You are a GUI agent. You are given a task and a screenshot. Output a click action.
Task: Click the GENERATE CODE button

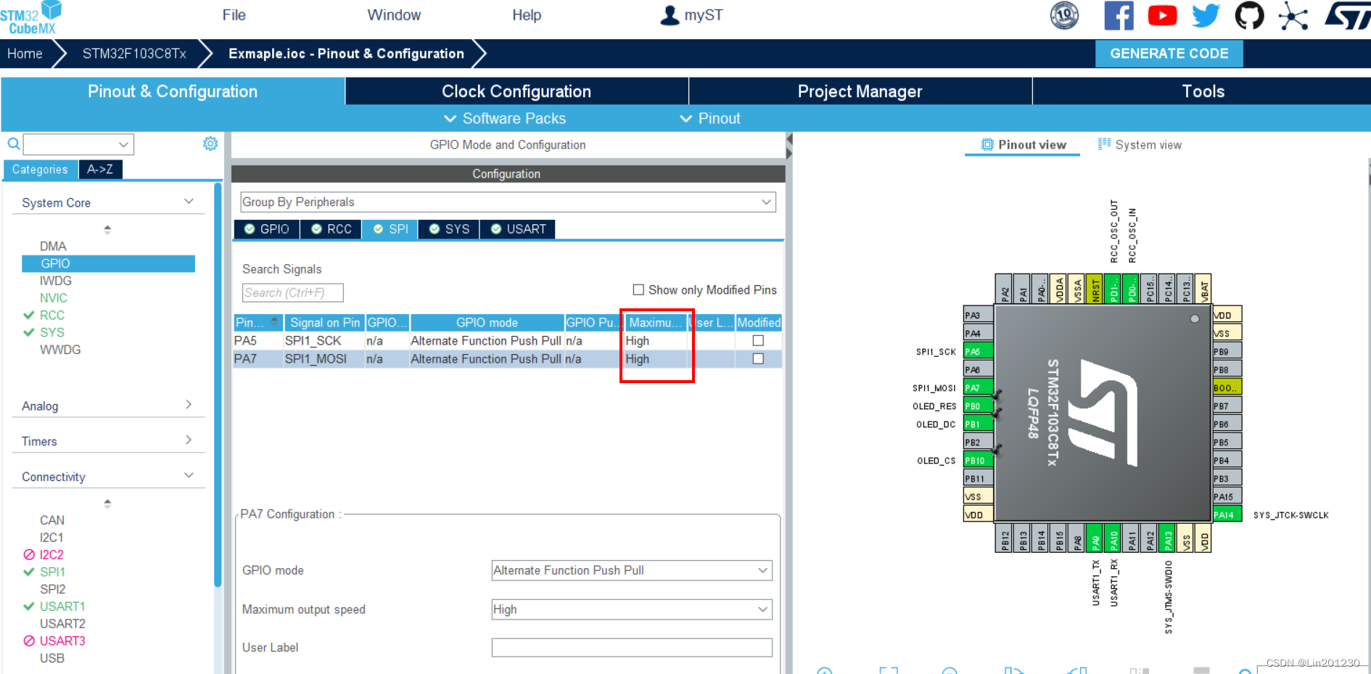(1169, 54)
